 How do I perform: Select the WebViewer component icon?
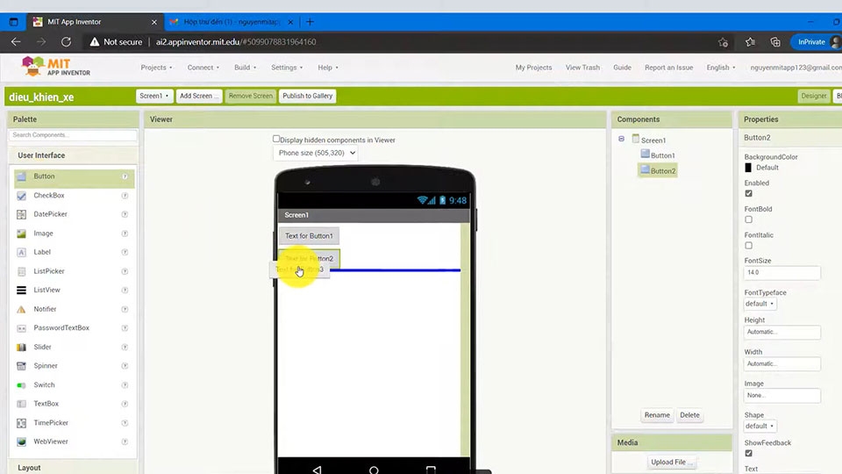21,442
